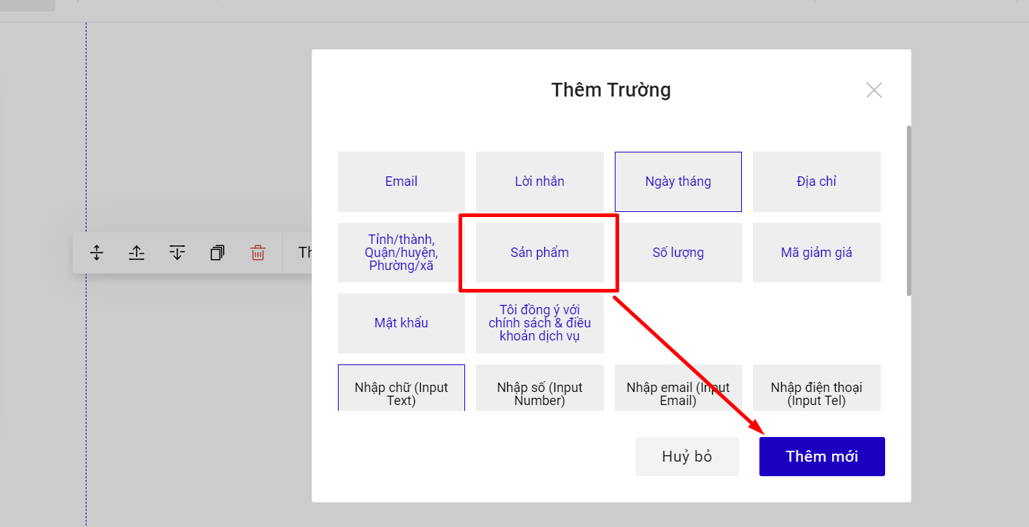Pick the Ngày tháng field option

click(678, 181)
